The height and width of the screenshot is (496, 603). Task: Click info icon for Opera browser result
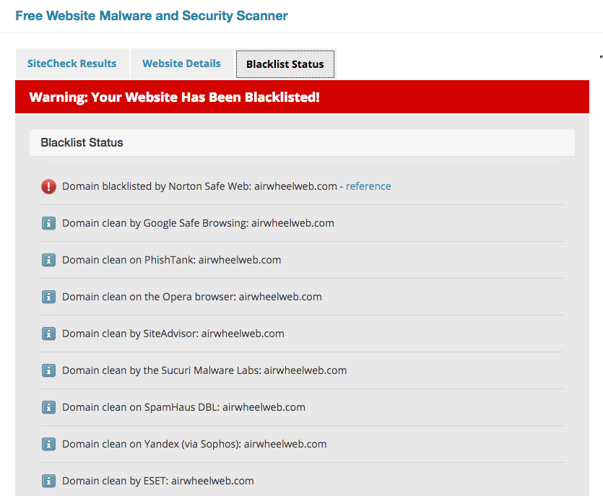point(48,297)
